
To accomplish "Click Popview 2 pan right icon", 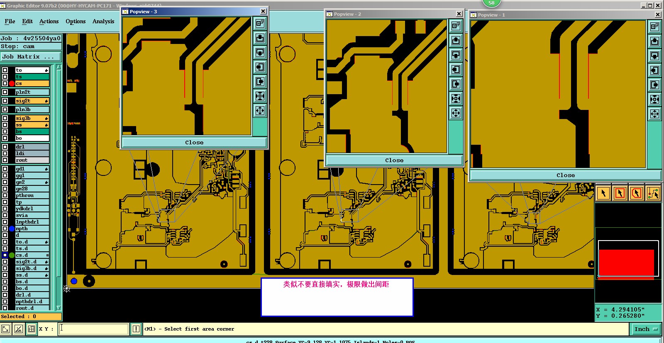I will coord(456,84).
